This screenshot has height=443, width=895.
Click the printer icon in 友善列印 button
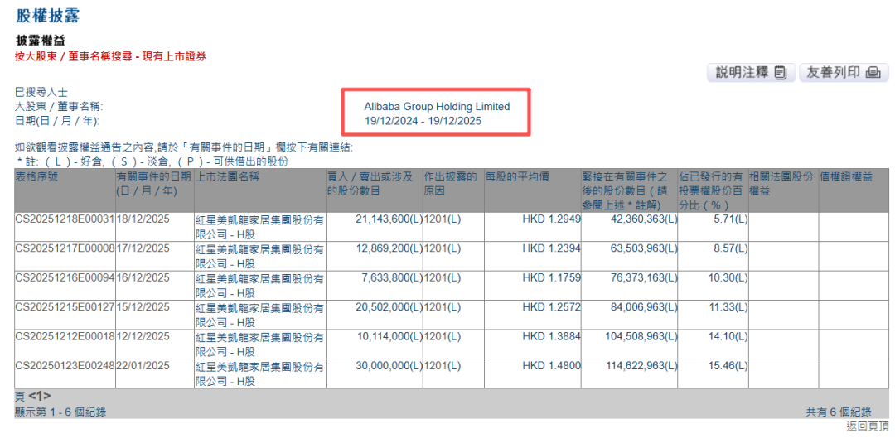(873, 72)
